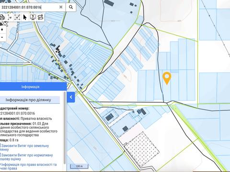
Task: Open the Інформація tab header
Action: (x=30, y=86)
